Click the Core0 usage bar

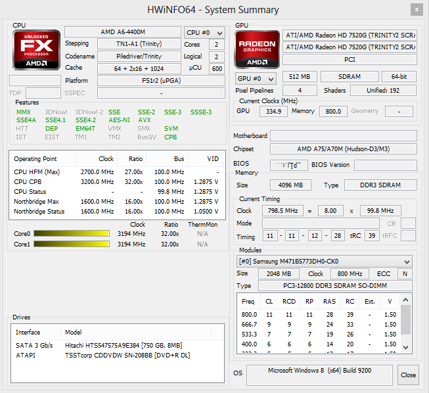(x=72, y=233)
